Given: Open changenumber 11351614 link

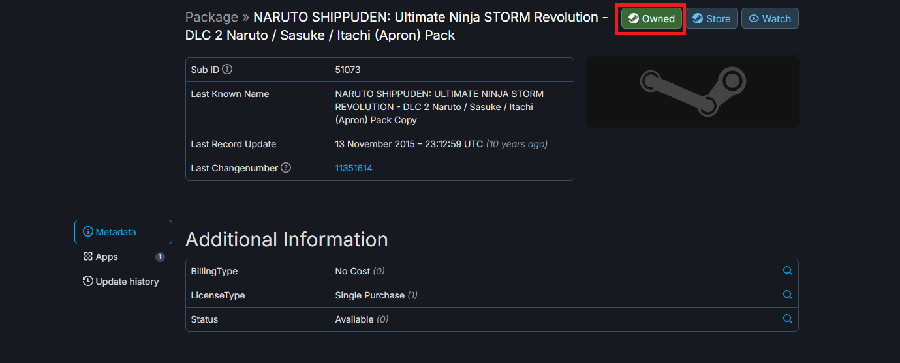Looking at the screenshot, I should pos(353,168).
